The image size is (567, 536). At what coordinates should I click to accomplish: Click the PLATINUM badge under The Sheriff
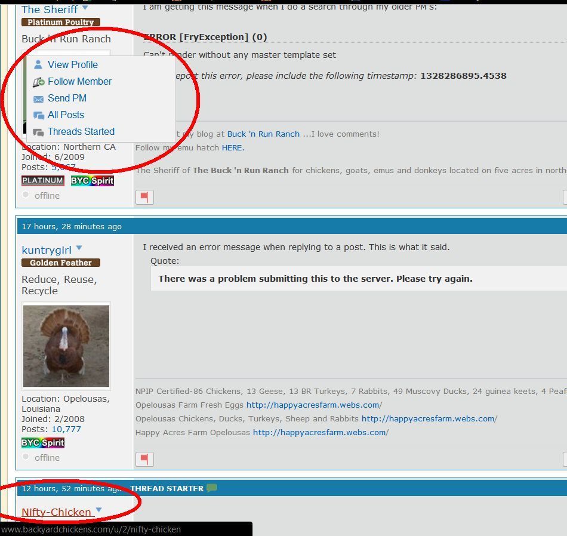pyautogui.click(x=42, y=181)
